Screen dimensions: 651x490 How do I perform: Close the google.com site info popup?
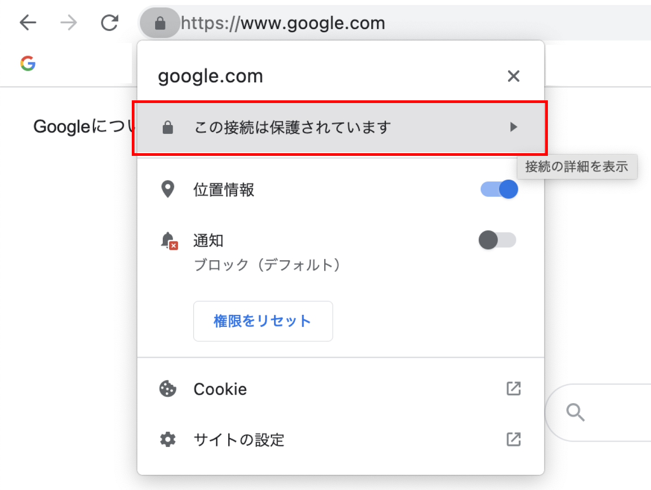513,76
